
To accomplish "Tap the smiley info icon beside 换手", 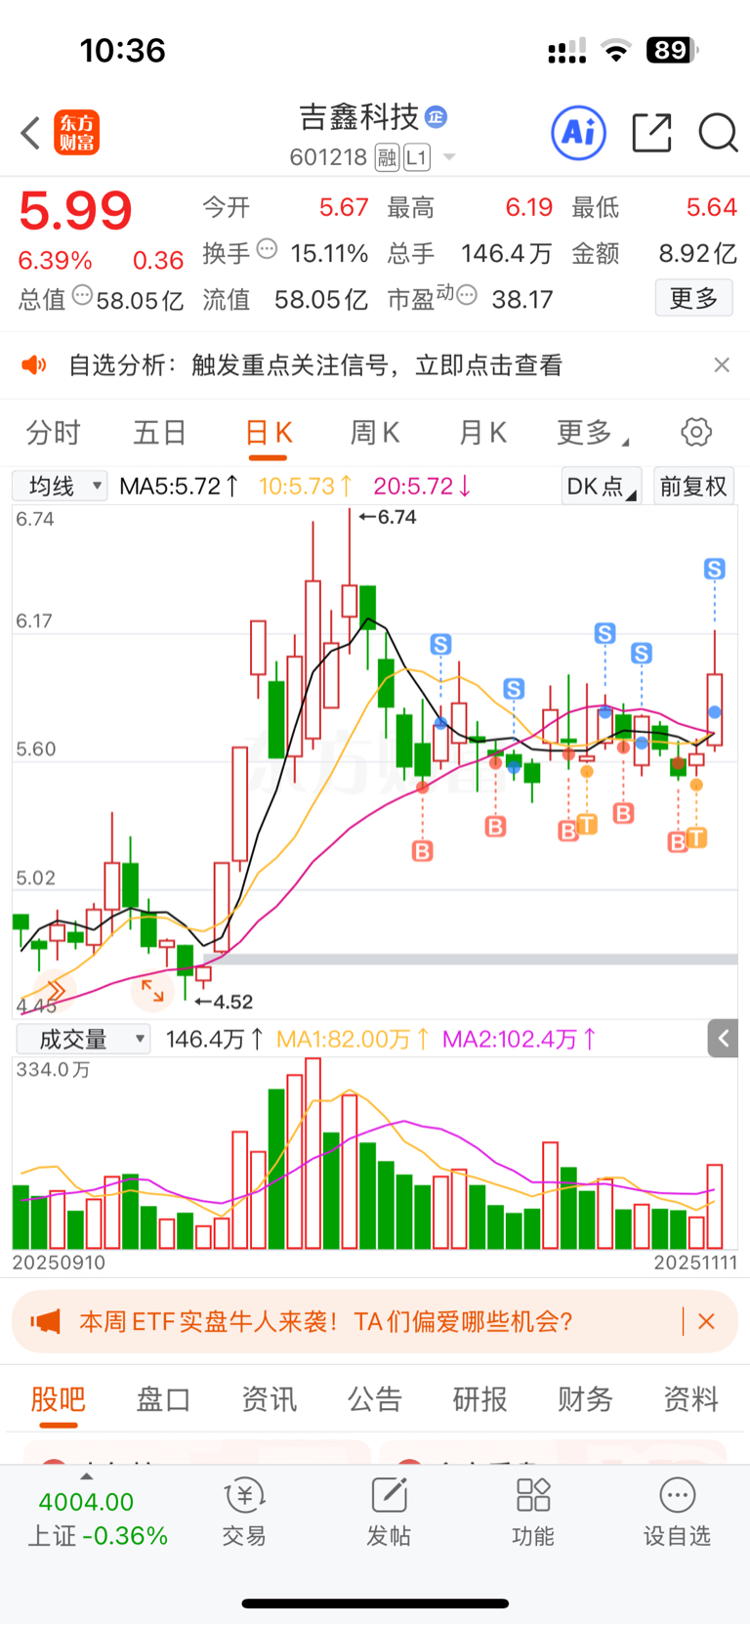I will click(x=267, y=249).
